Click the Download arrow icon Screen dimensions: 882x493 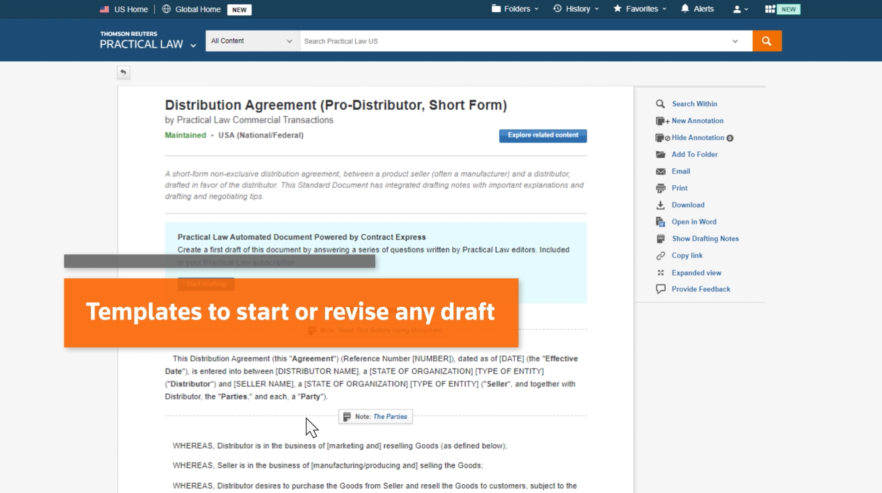point(660,205)
